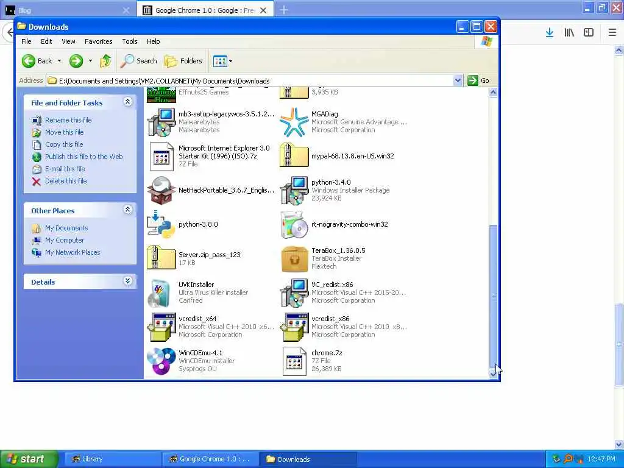Click the green Forward arrow icon
This screenshot has width=624, height=468.
76,61
